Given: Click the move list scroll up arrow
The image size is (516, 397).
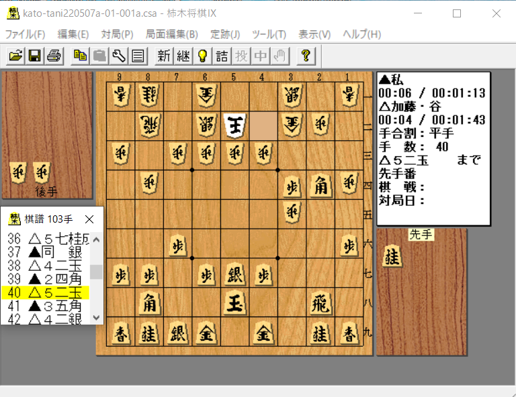Looking at the screenshot, I should [x=97, y=239].
